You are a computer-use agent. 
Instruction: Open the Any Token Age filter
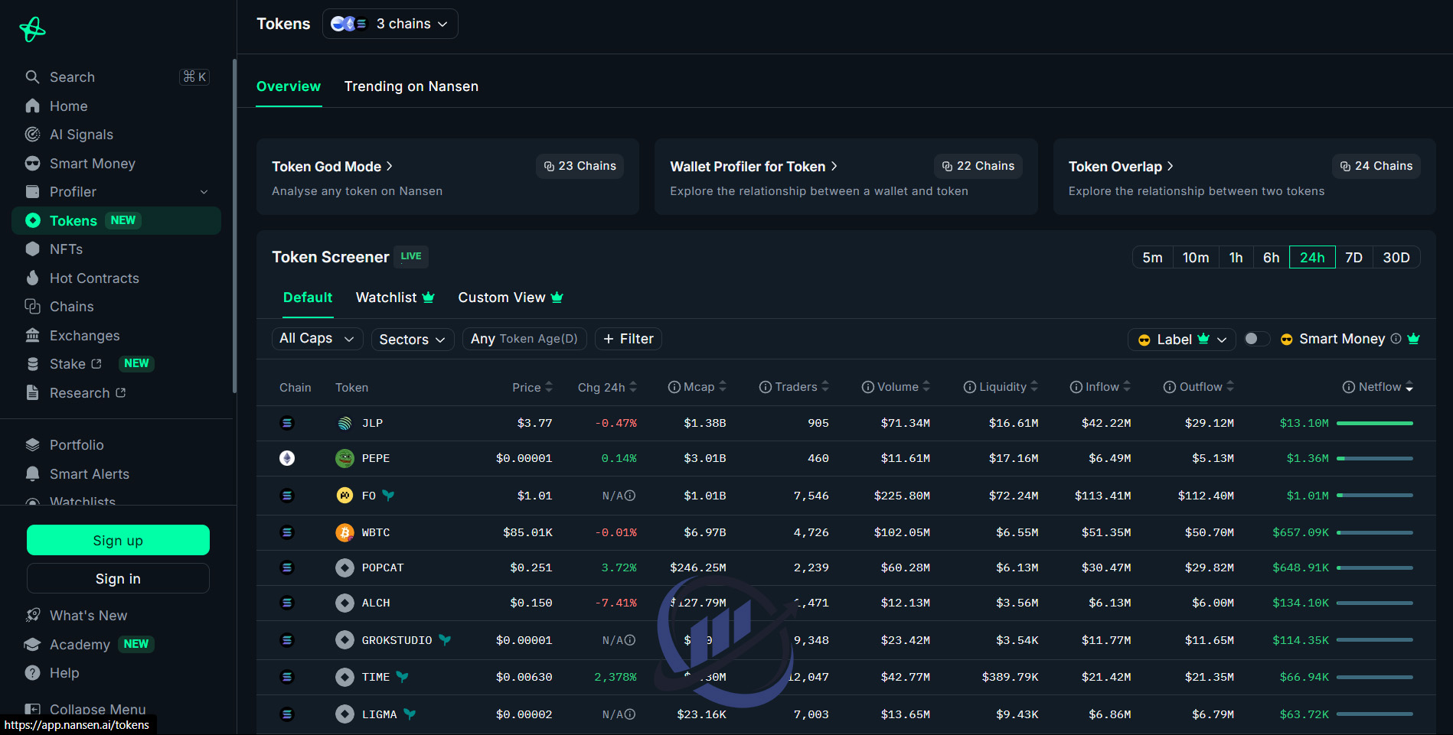524,339
